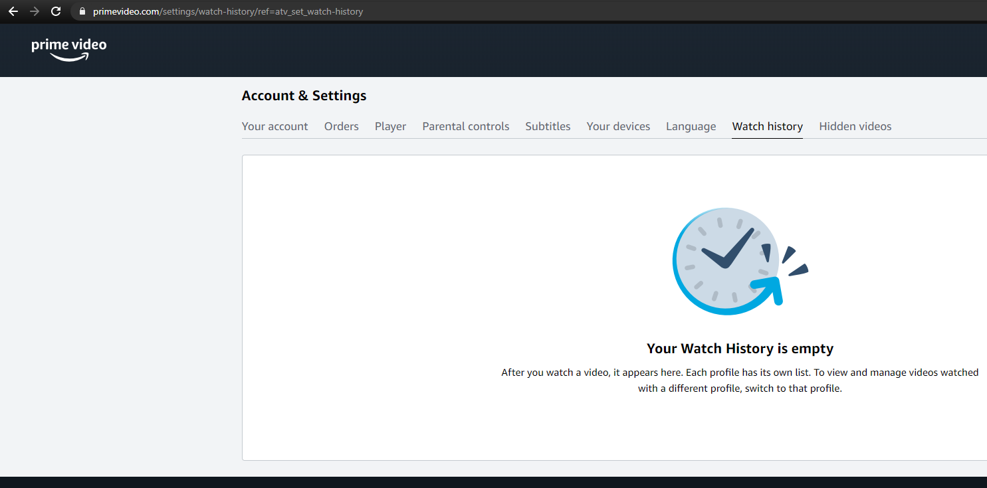Screen dimensions: 987x488
Task: Open the Orders tab
Action: click(341, 126)
